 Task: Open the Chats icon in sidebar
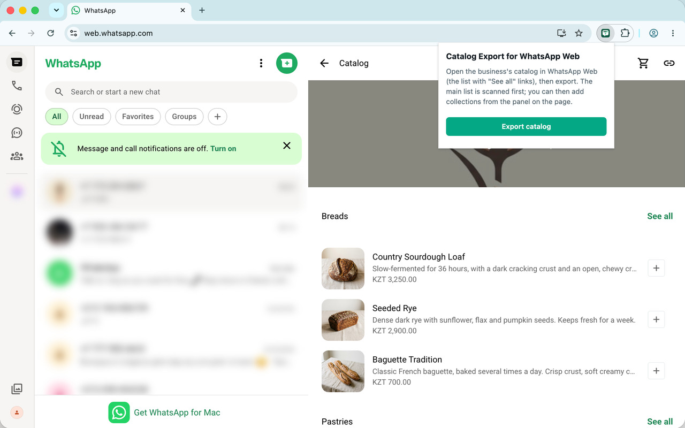tap(17, 63)
